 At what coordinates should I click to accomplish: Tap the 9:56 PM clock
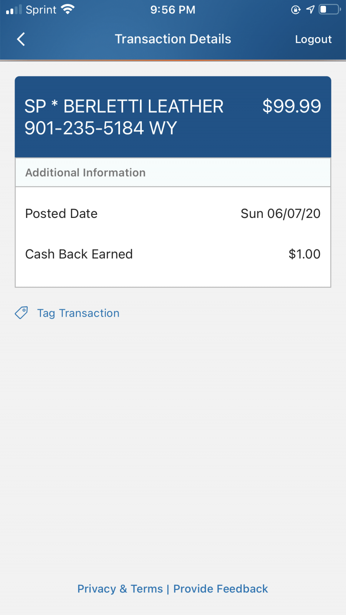point(173,10)
